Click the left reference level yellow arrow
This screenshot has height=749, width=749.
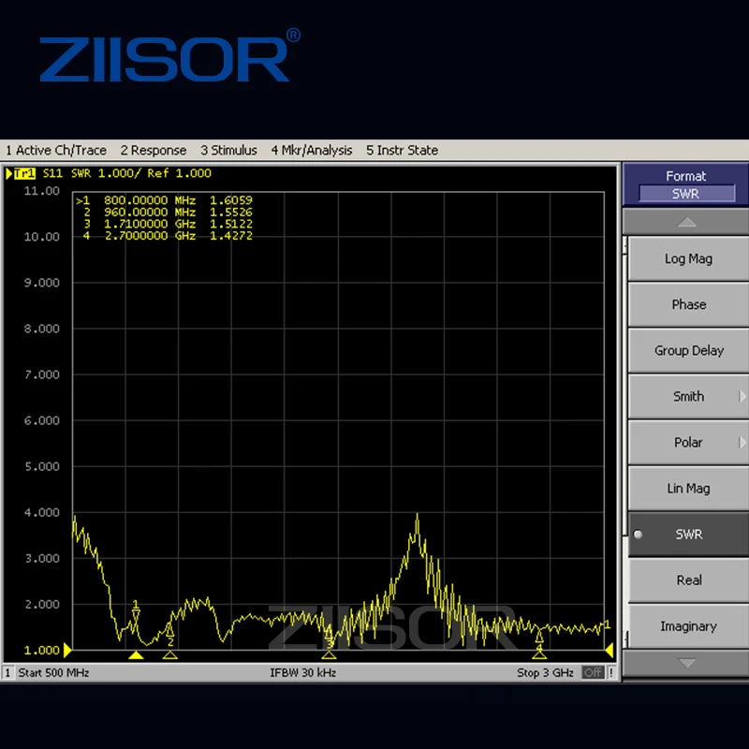[x=67, y=650]
